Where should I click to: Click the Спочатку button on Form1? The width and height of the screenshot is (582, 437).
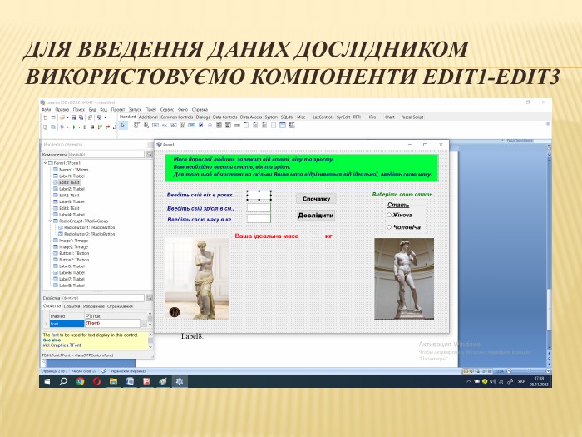316,199
